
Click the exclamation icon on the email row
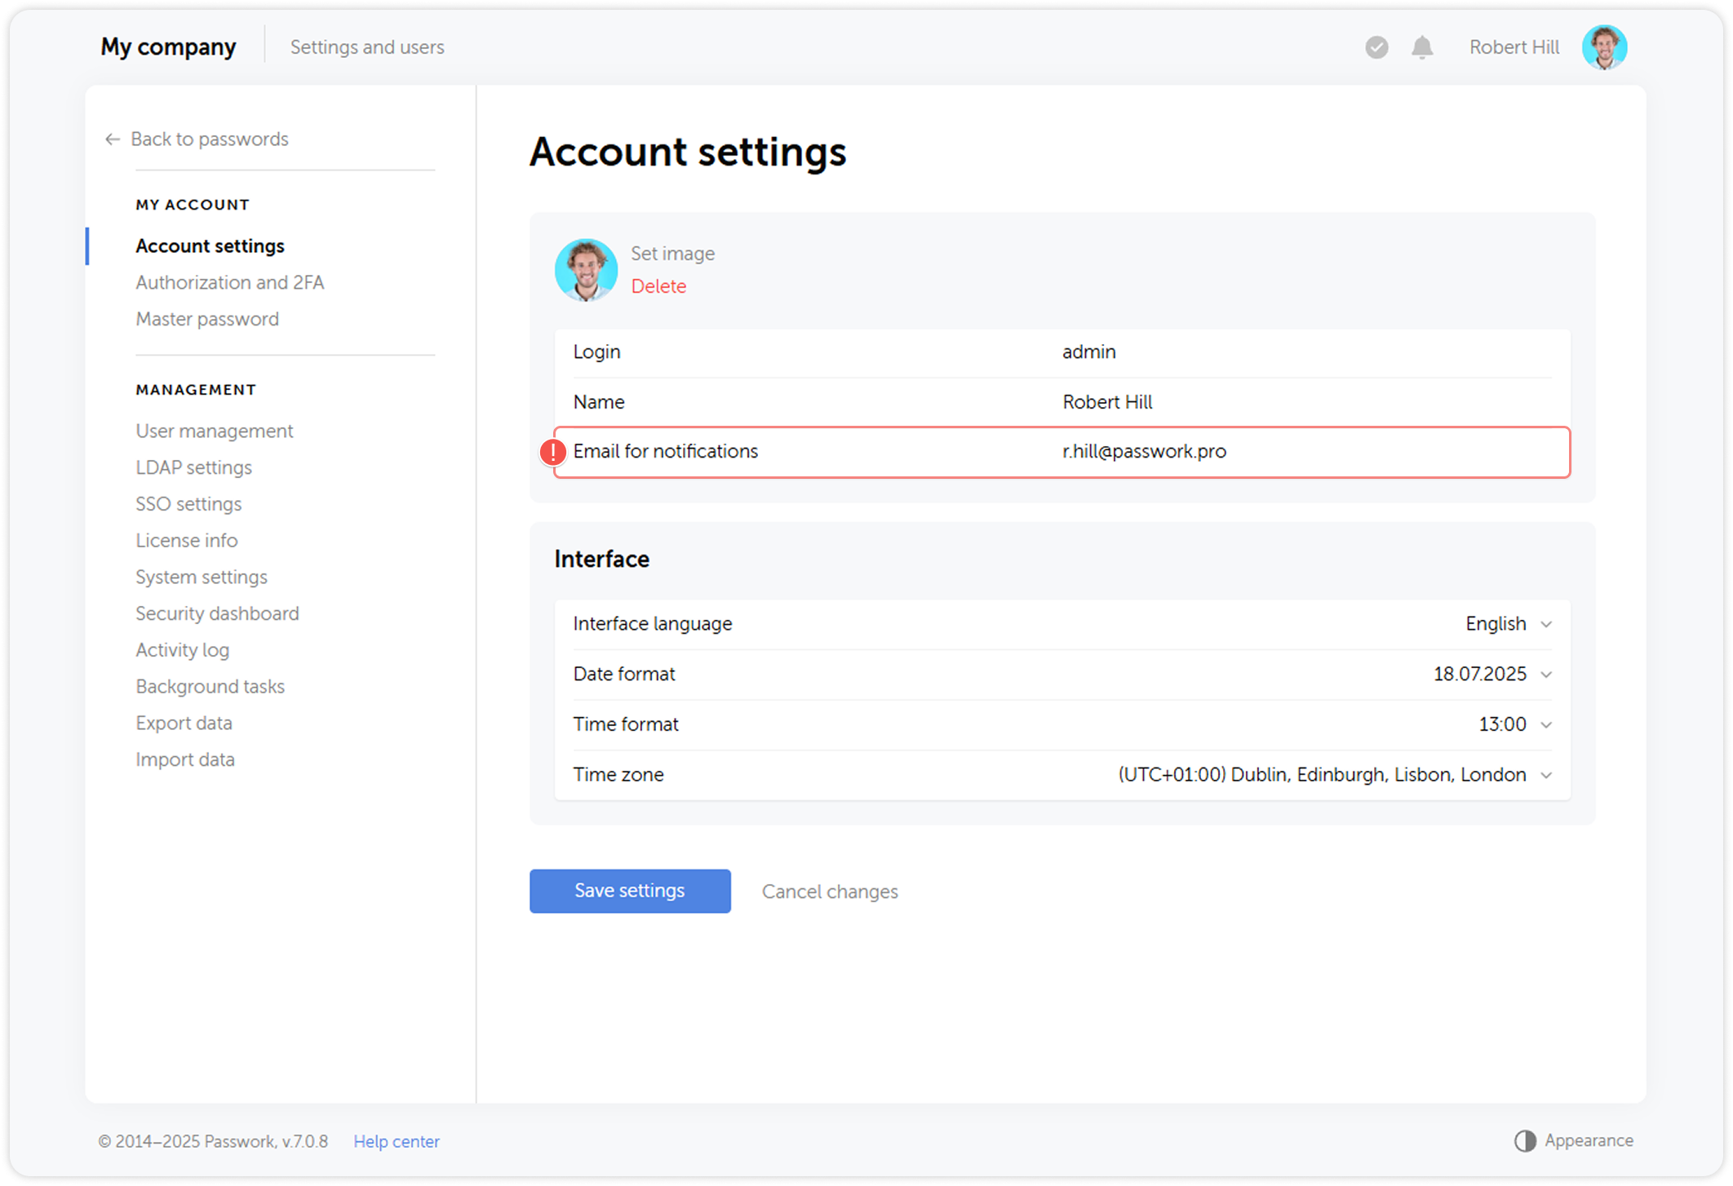coord(552,451)
